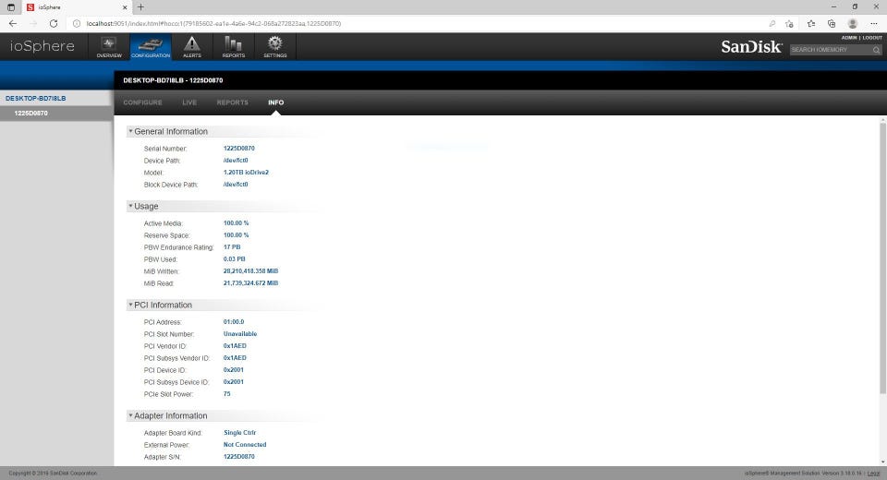Click the search magnifier icon
The width and height of the screenshot is (887, 480).
pos(876,51)
